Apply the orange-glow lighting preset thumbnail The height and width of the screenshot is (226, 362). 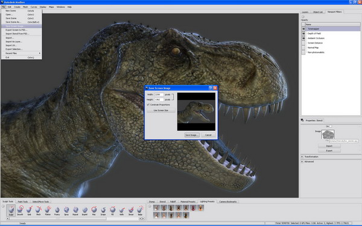pyautogui.click(x=201, y=208)
